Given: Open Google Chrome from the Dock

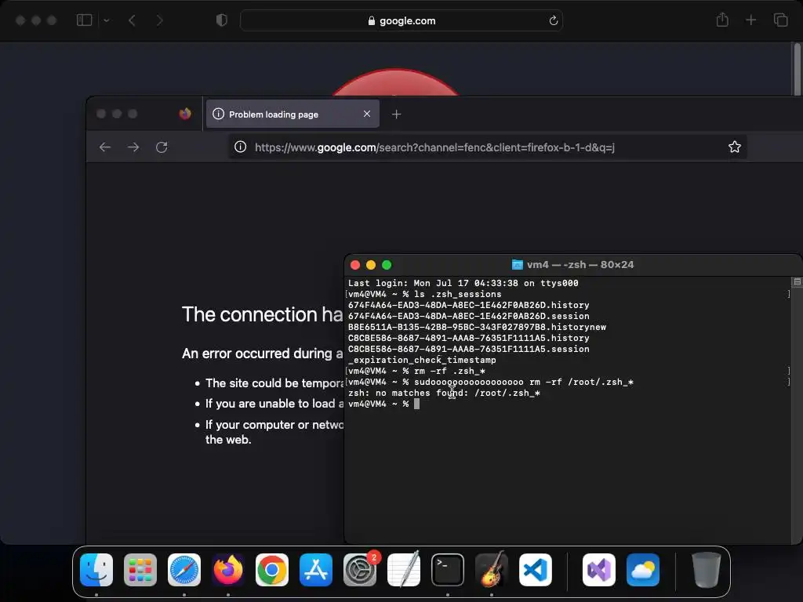Looking at the screenshot, I should pyautogui.click(x=272, y=570).
